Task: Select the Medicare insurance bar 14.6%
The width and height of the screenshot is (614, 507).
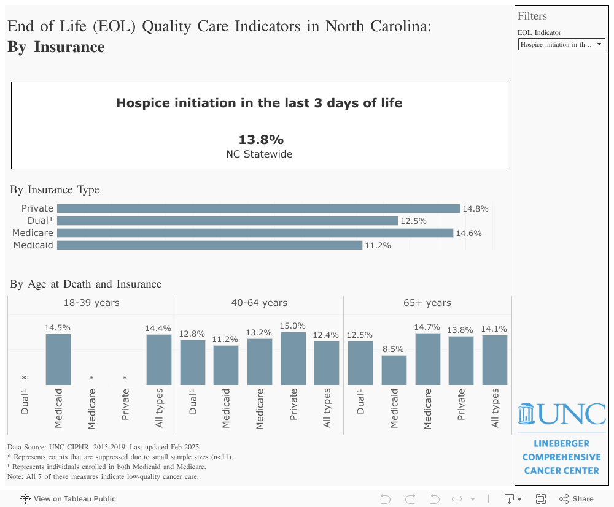Action: tap(255, 233)
